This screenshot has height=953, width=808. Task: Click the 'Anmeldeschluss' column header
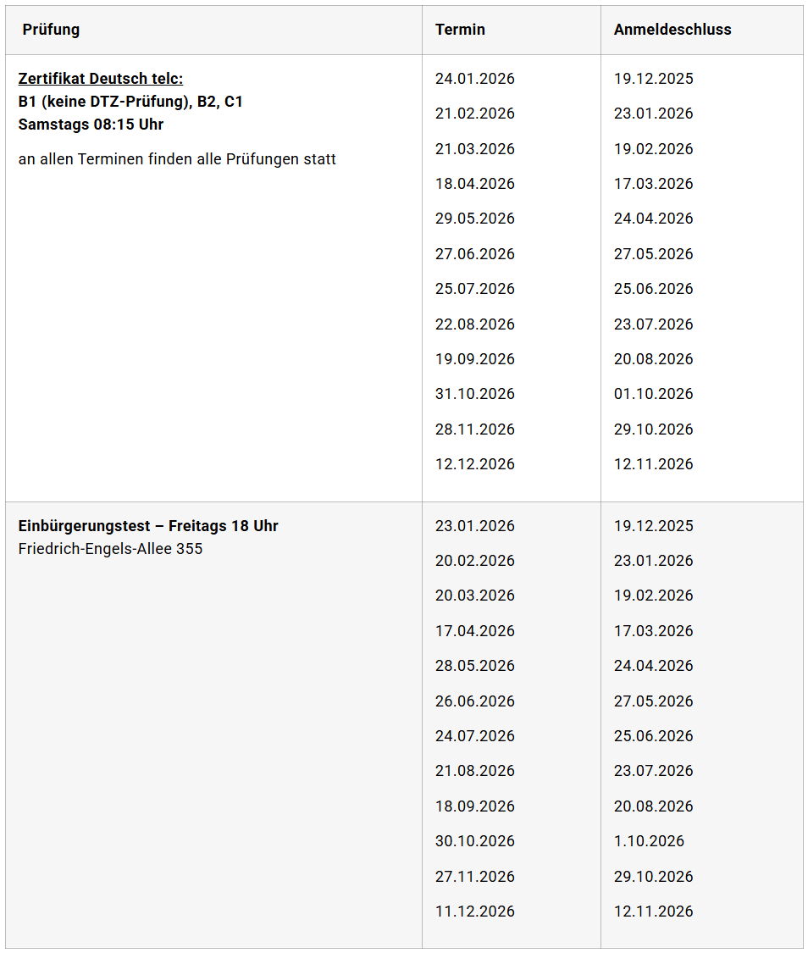coord(672,30)
